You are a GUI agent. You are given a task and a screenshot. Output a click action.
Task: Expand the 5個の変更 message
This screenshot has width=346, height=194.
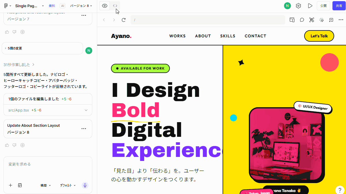(x=42, y=48)
